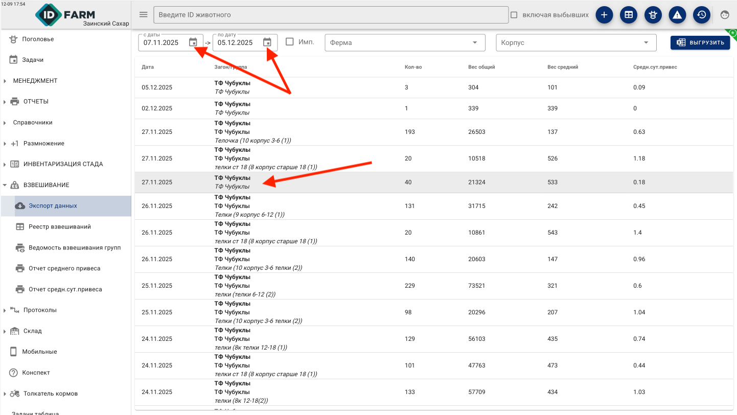Viewport: 737px width, 415px height.
Task: Click the group text 'Телки (9 корпус 6-12 (1))'
Action: [249, 215]
